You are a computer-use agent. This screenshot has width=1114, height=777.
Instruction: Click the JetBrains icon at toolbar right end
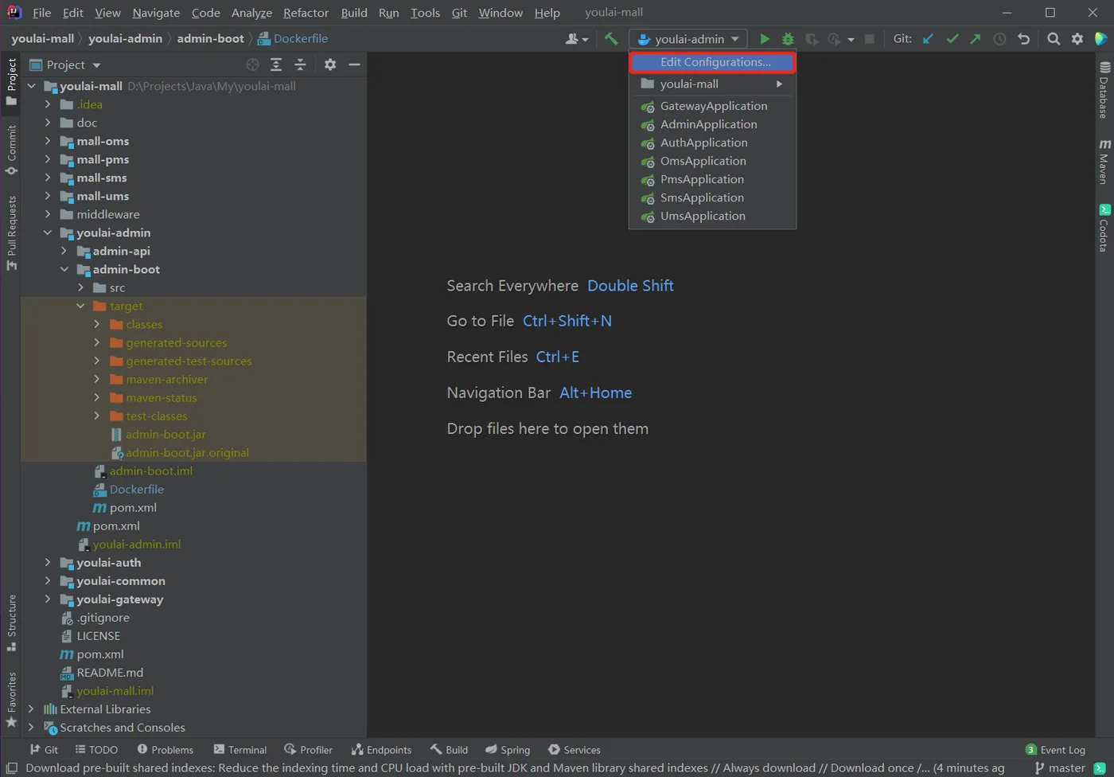(1101, 38)
